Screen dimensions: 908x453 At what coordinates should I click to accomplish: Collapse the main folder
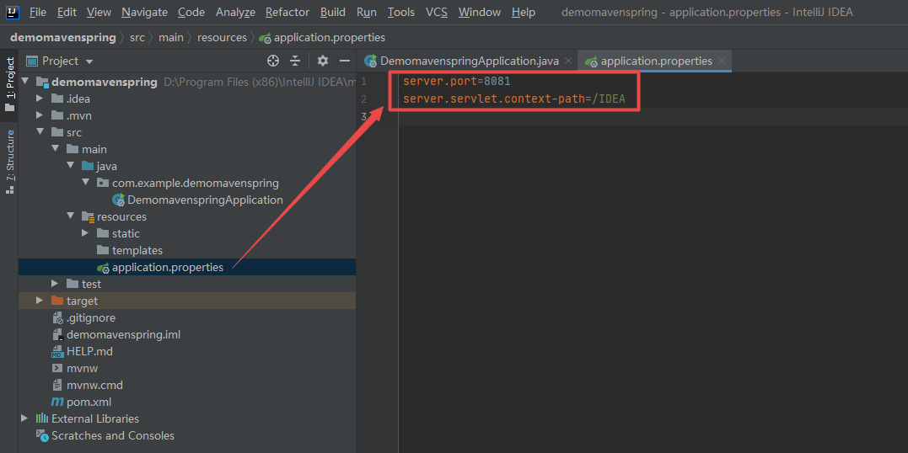55,149
